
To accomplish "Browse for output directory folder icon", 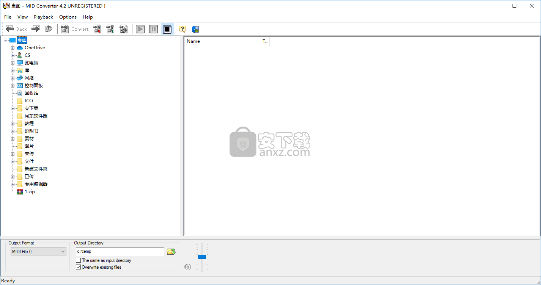I will tap(171, 252).
